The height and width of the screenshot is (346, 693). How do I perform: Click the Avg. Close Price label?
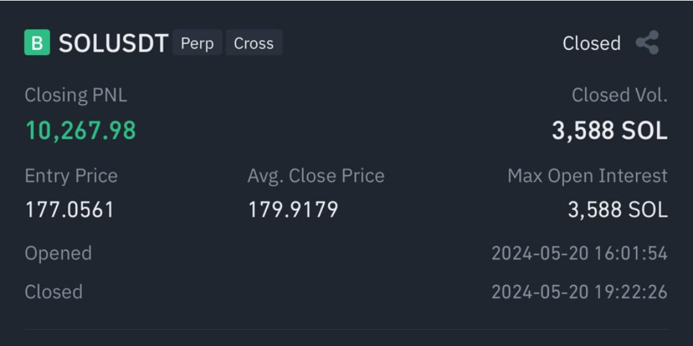pos(316,176)
